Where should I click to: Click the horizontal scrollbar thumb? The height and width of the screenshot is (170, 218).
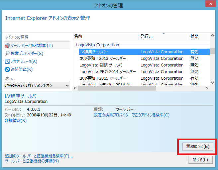click(117, 88)
